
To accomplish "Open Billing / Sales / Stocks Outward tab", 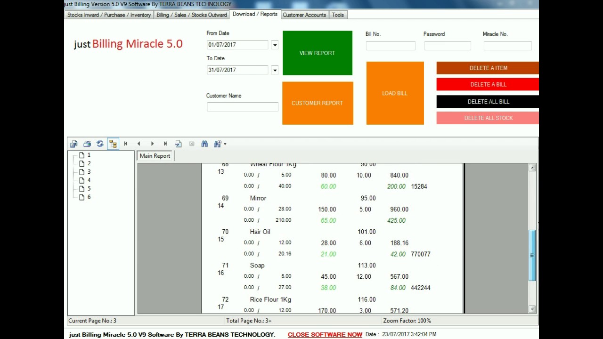I will (x=191, y=15).
